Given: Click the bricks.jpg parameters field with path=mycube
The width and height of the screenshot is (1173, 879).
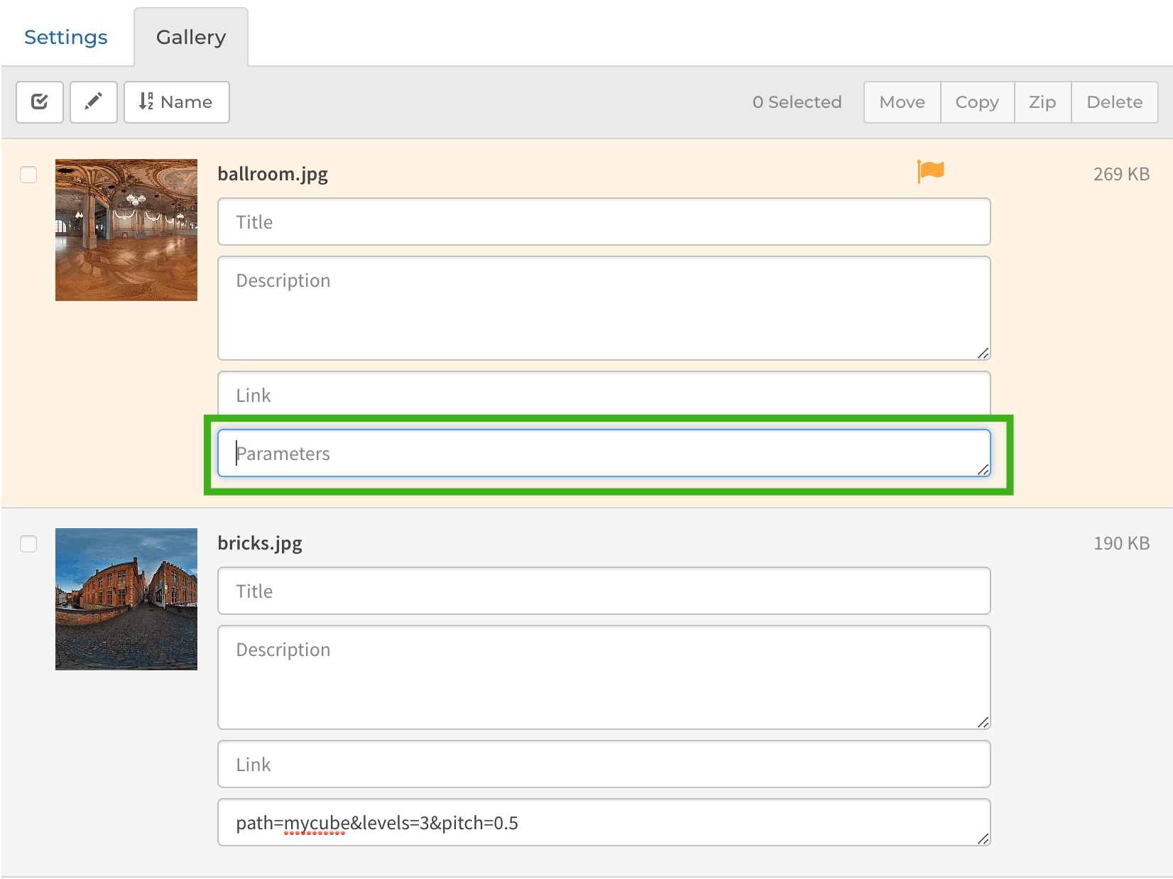Looking at the screenshot, I should point(604,822).
